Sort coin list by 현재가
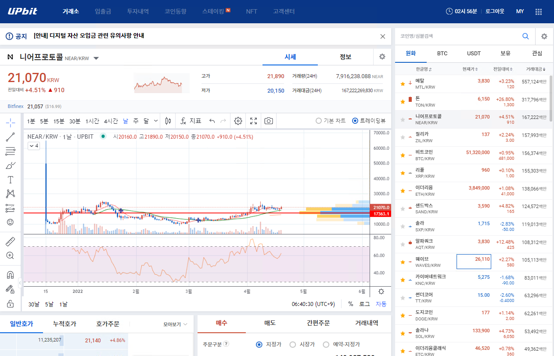Image resolution: width=554 pixels, height=356 pixels. click(470, 69)
